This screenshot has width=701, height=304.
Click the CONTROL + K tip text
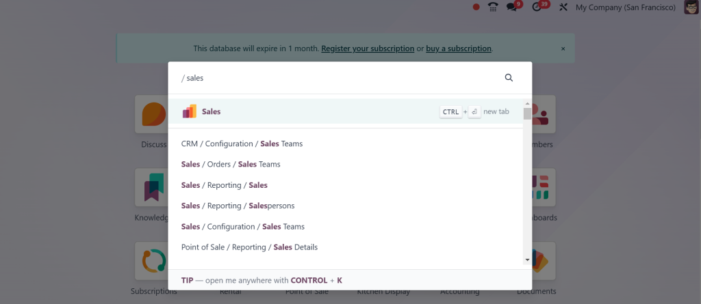pyautogui.click(x=316, y=280)
